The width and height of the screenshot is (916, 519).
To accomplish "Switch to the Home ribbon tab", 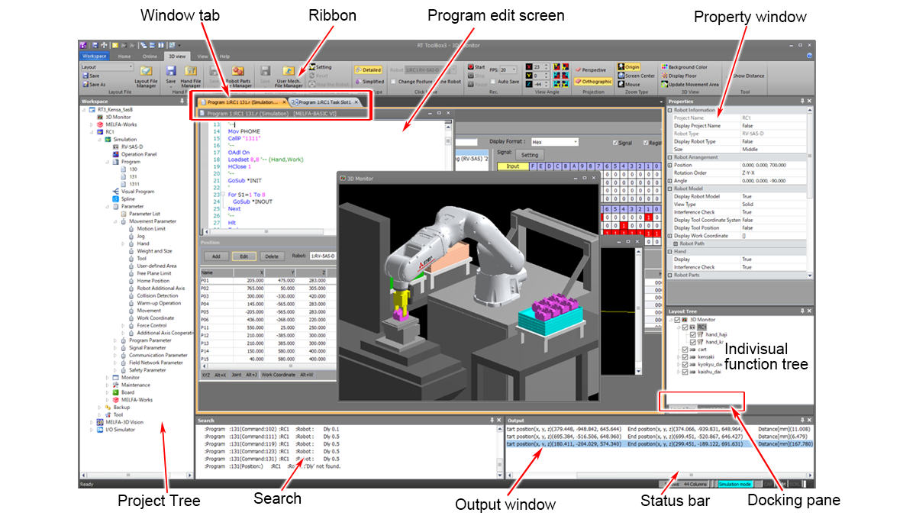I will pos(124,56).
